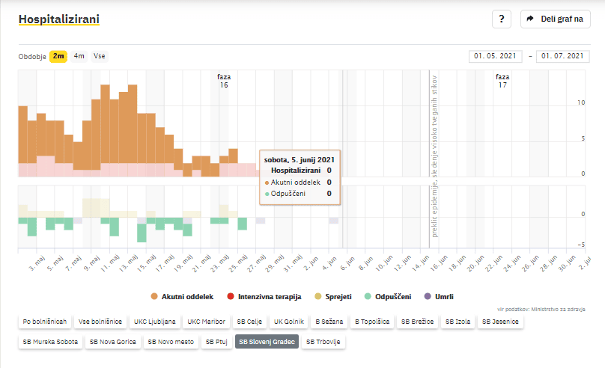Click the question mark help button
This screenshot has height=368, width=605.
(501, 19)
